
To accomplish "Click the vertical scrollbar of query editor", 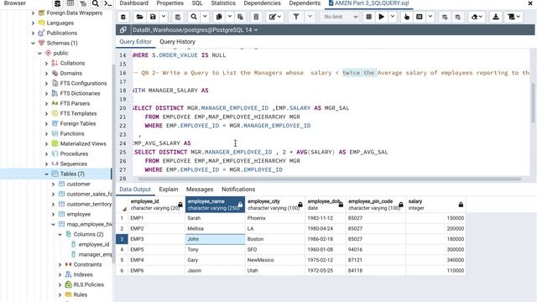I will (x=533, y=102).
